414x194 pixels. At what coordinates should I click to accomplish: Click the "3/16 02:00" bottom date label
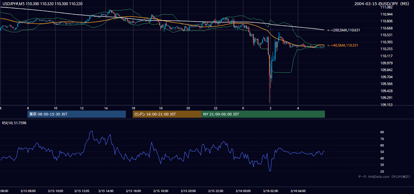pos(270,191)
